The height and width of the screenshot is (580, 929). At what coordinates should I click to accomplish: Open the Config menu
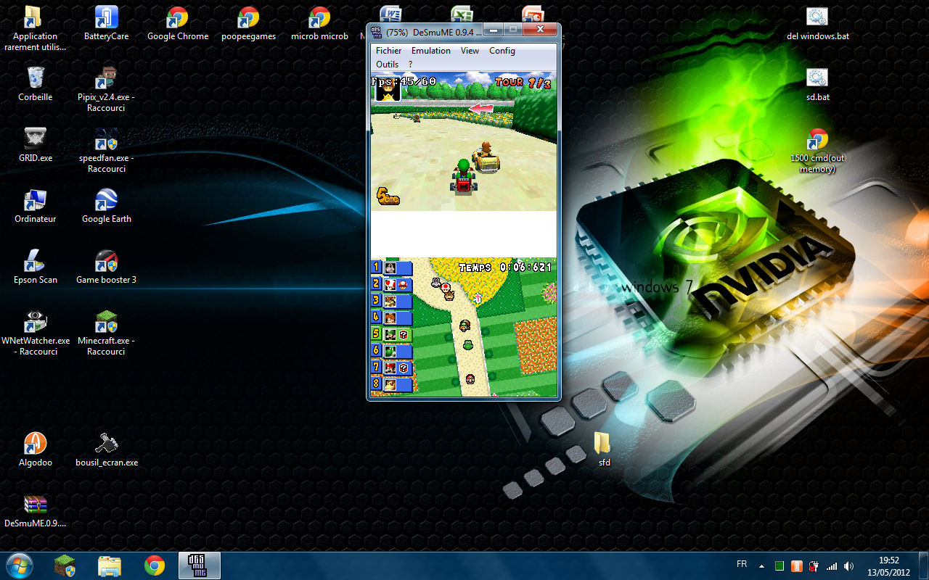click(502, 51)
